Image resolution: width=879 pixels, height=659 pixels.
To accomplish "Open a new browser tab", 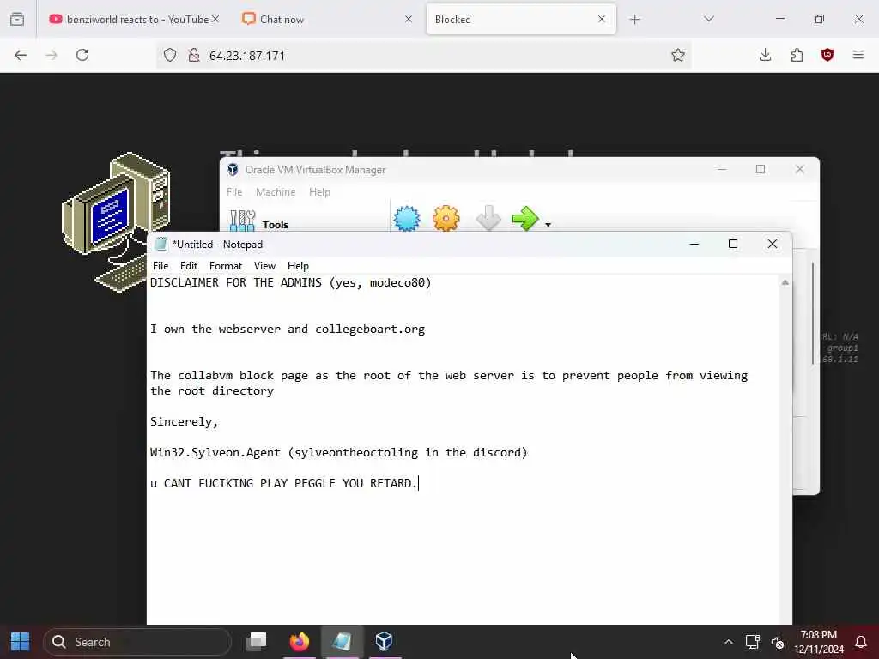I will point(634,20).
